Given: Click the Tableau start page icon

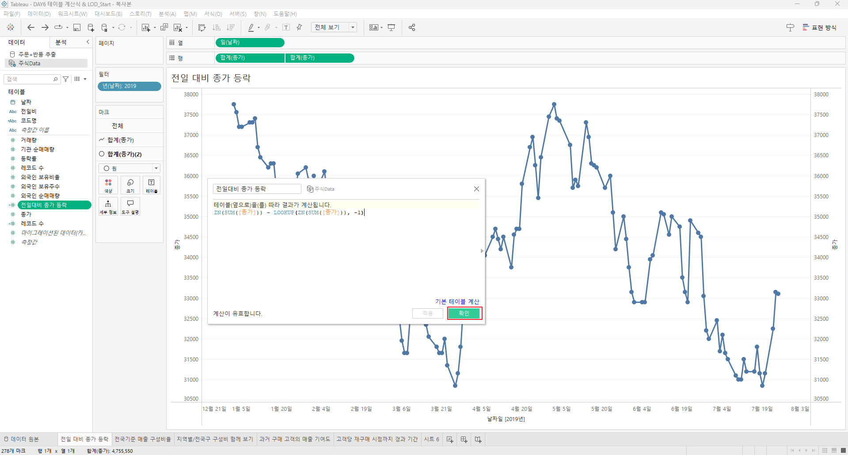Looking at the screenshot, I should pos(11,27).
